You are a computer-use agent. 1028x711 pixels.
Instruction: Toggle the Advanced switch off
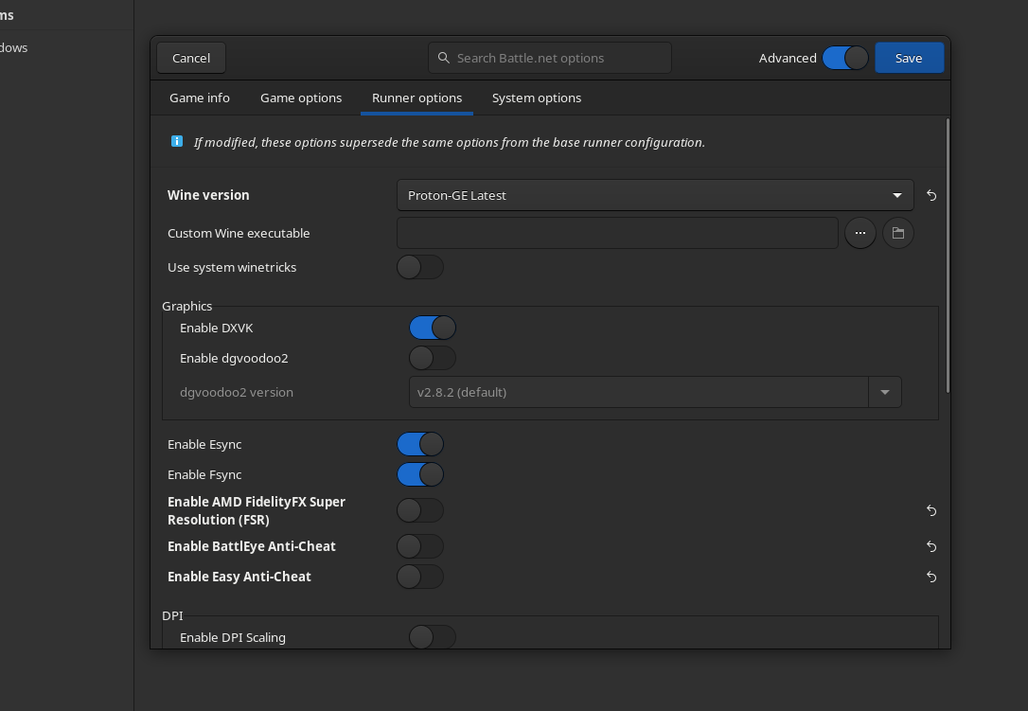coord(845,58)
